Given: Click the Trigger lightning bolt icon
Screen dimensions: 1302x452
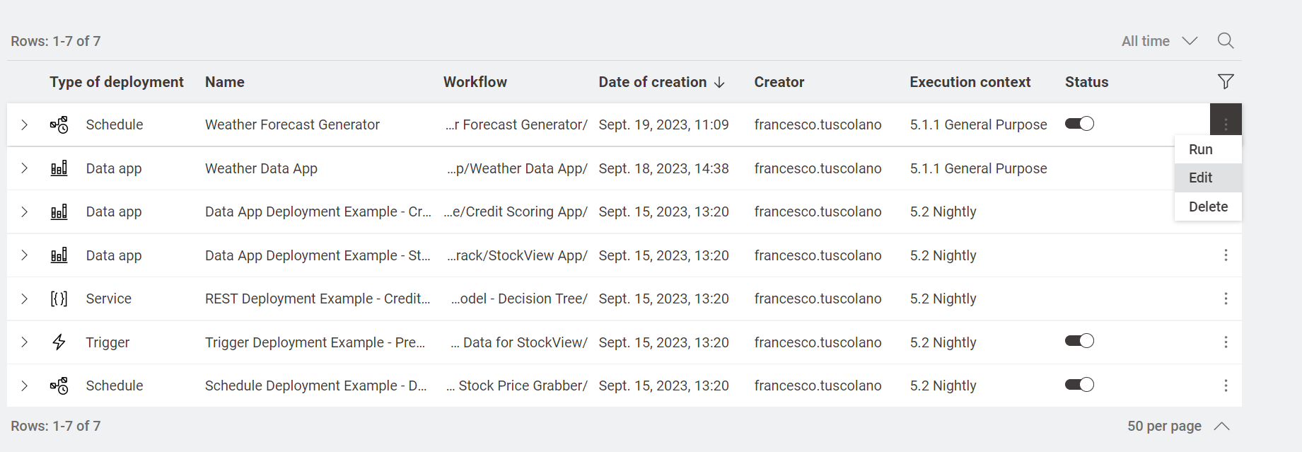Looking at the screenshot, I should tap(59, 342).
